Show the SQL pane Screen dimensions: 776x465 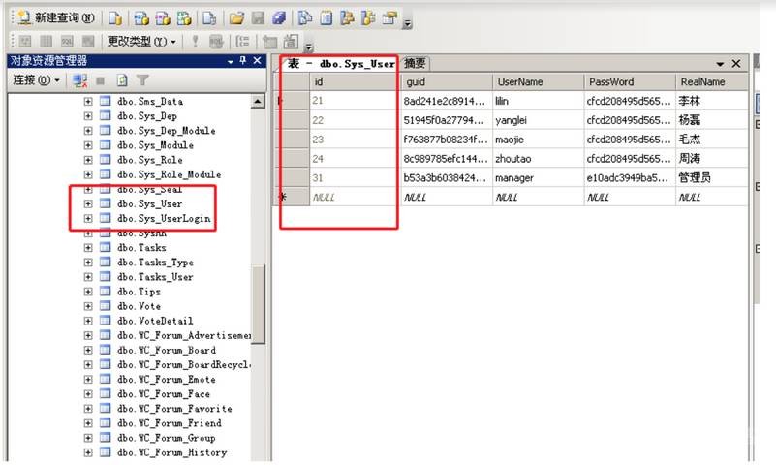(67, 42)
